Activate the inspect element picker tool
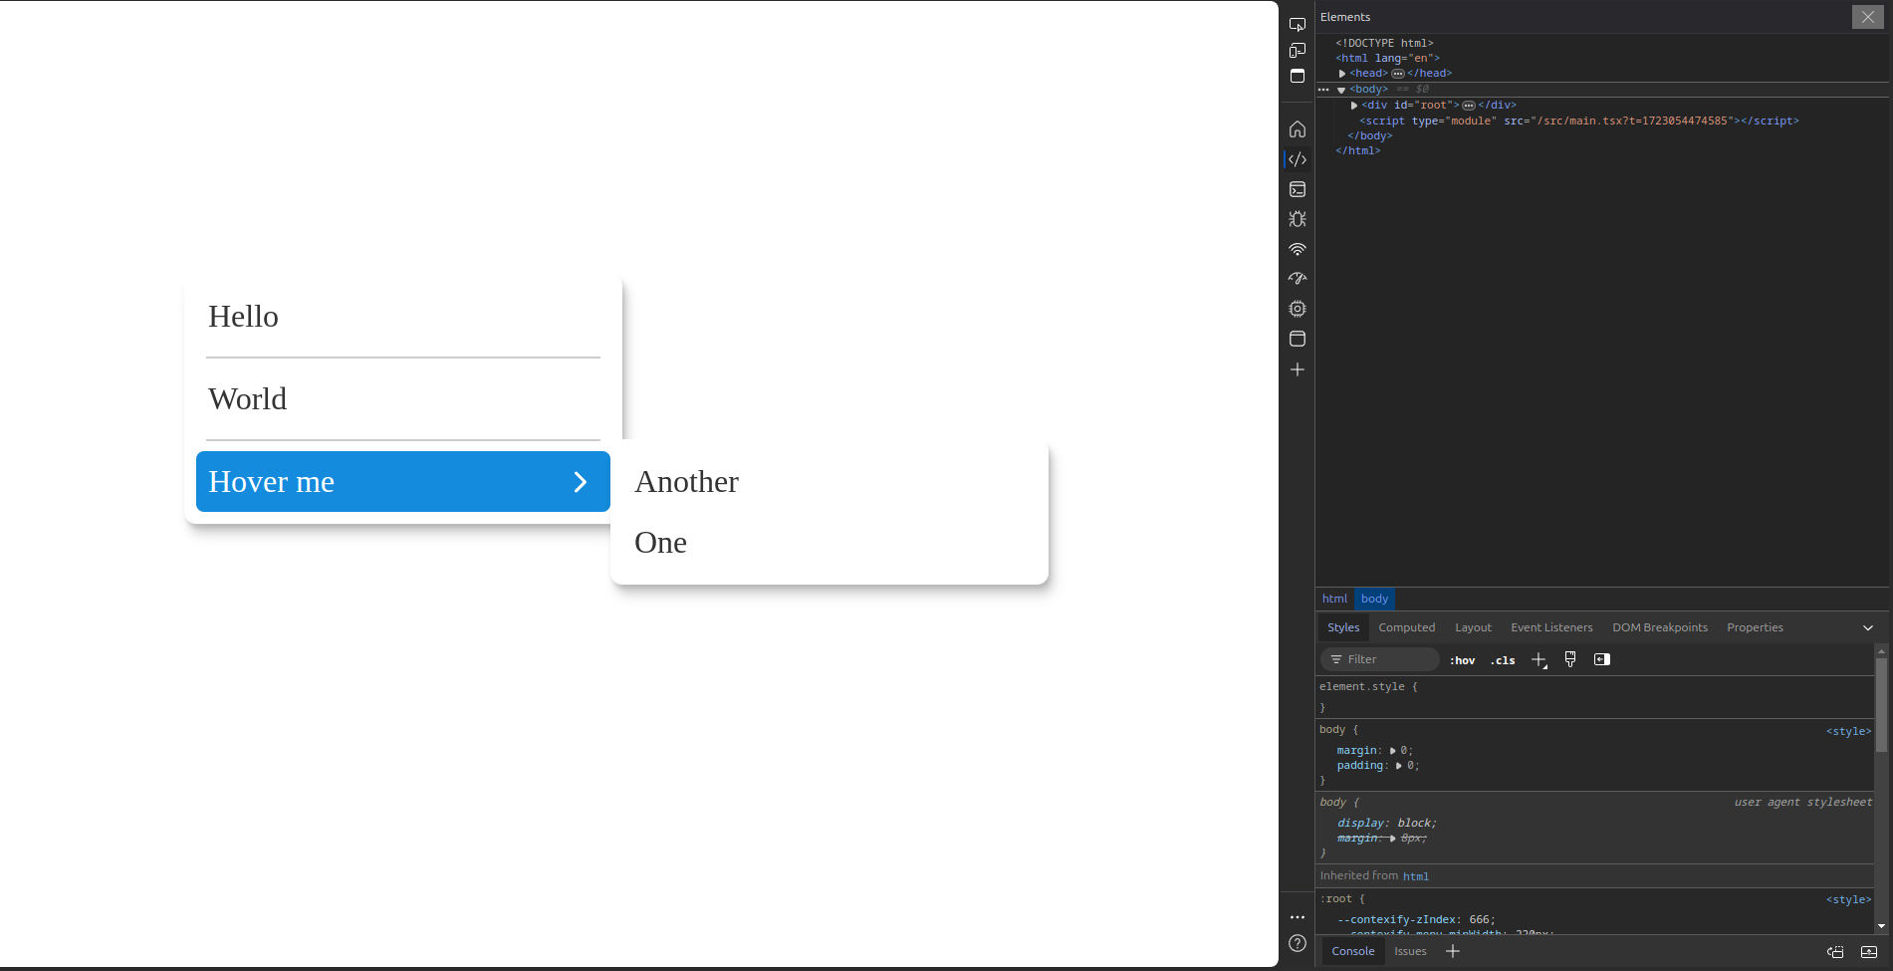This screenshot has width=1893, height=971. 1297,24
